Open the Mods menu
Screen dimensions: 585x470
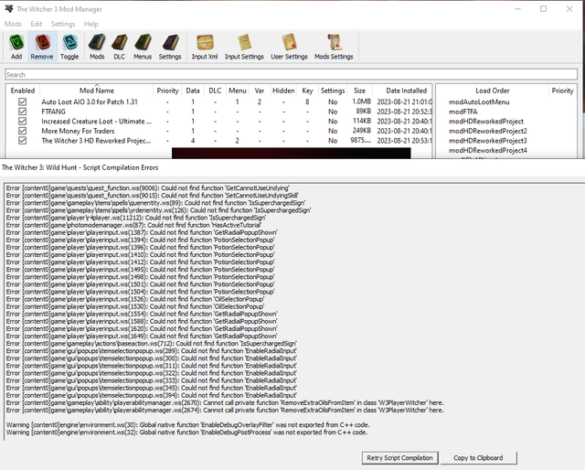pos(13,24)
